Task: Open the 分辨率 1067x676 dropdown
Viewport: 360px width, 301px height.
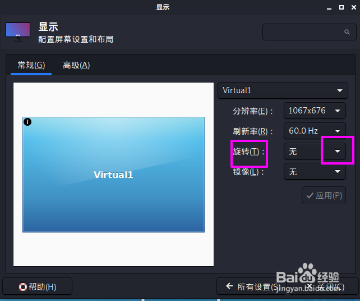Action: click(x=315, y=111)
